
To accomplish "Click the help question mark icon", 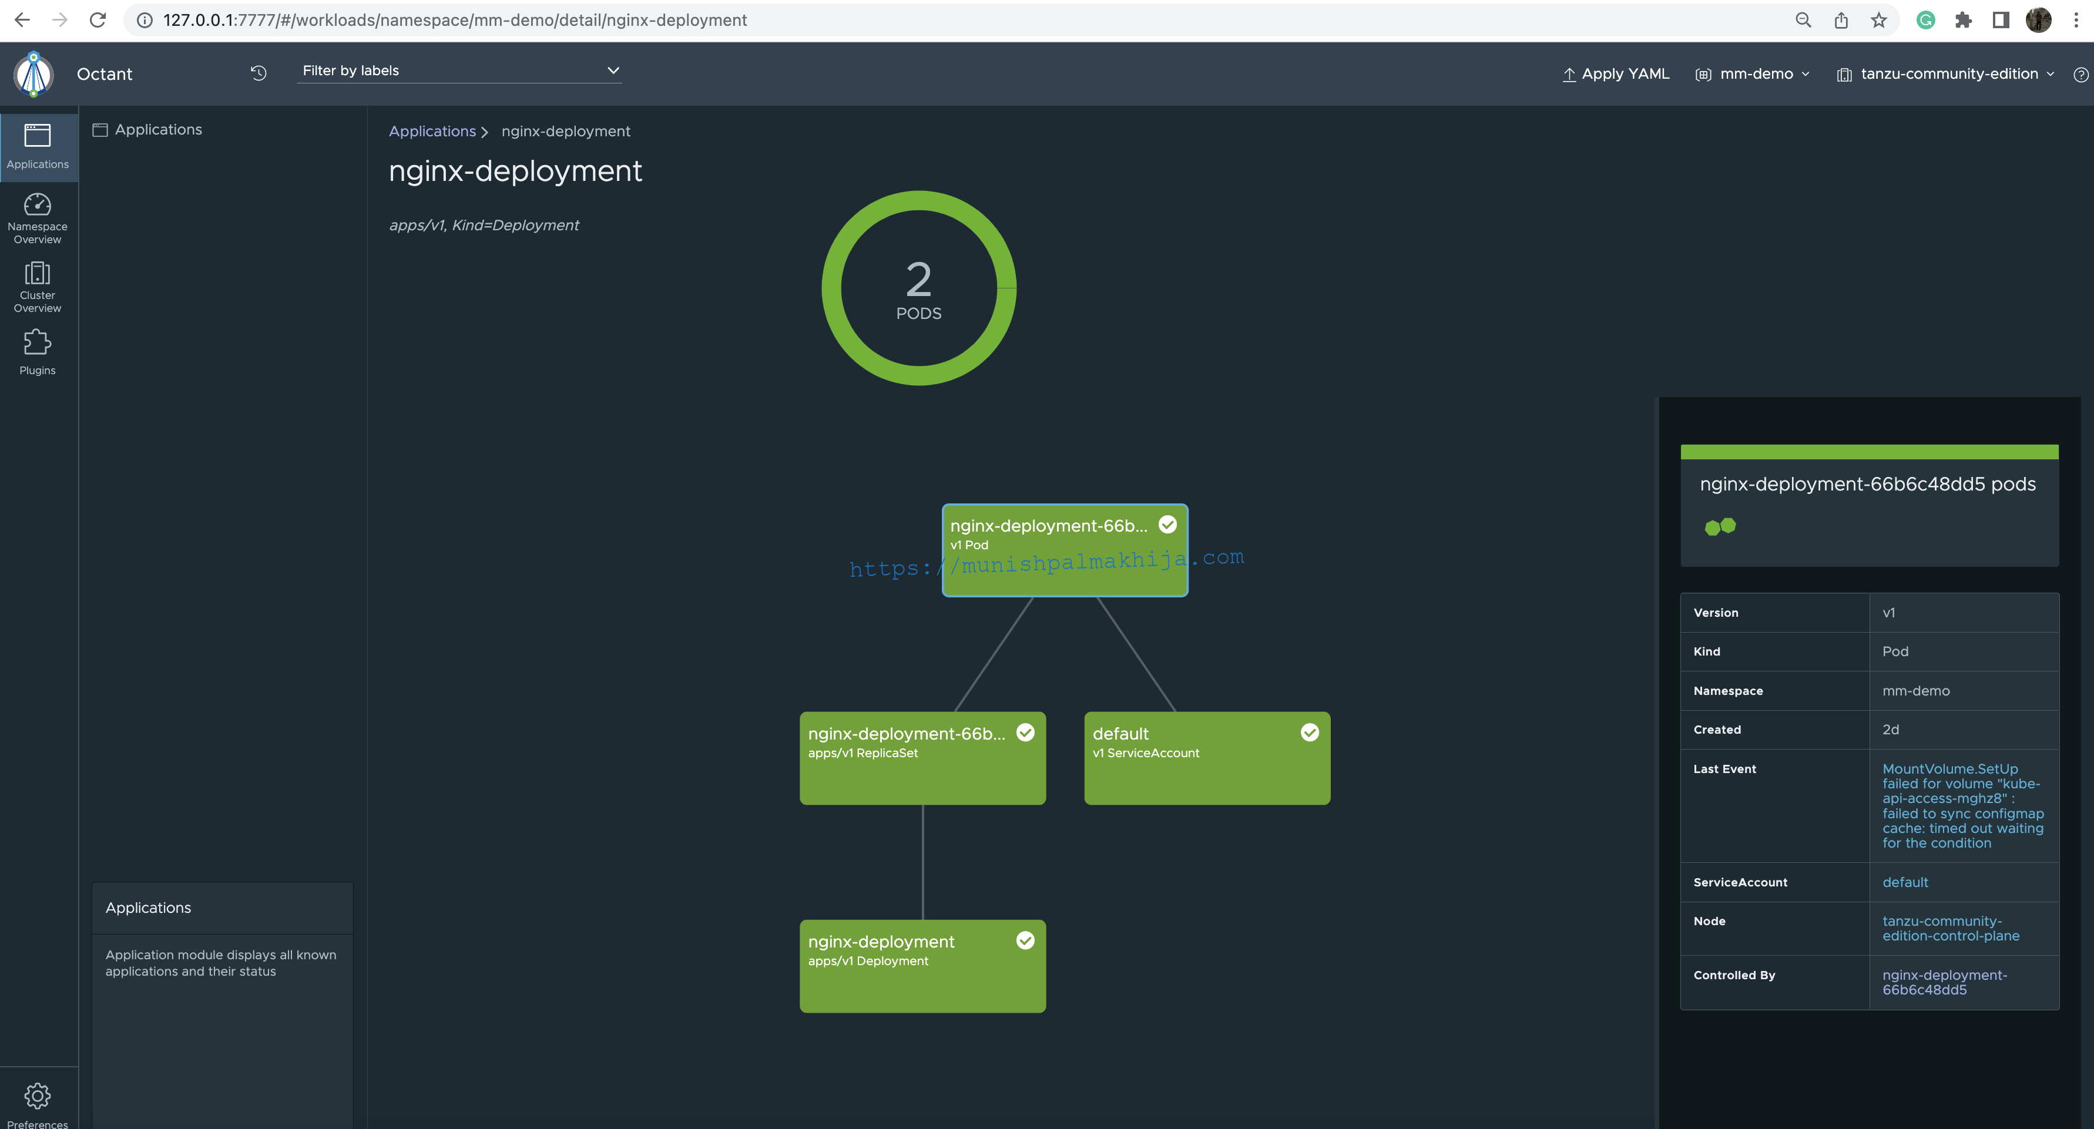I will click(x=2080, y=75).
